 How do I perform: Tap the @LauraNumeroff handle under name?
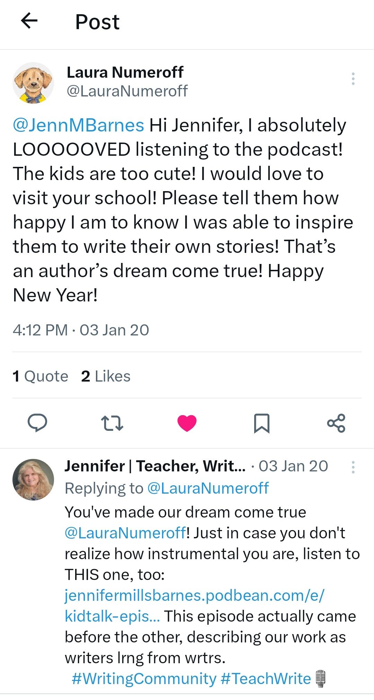pos(127,91)
